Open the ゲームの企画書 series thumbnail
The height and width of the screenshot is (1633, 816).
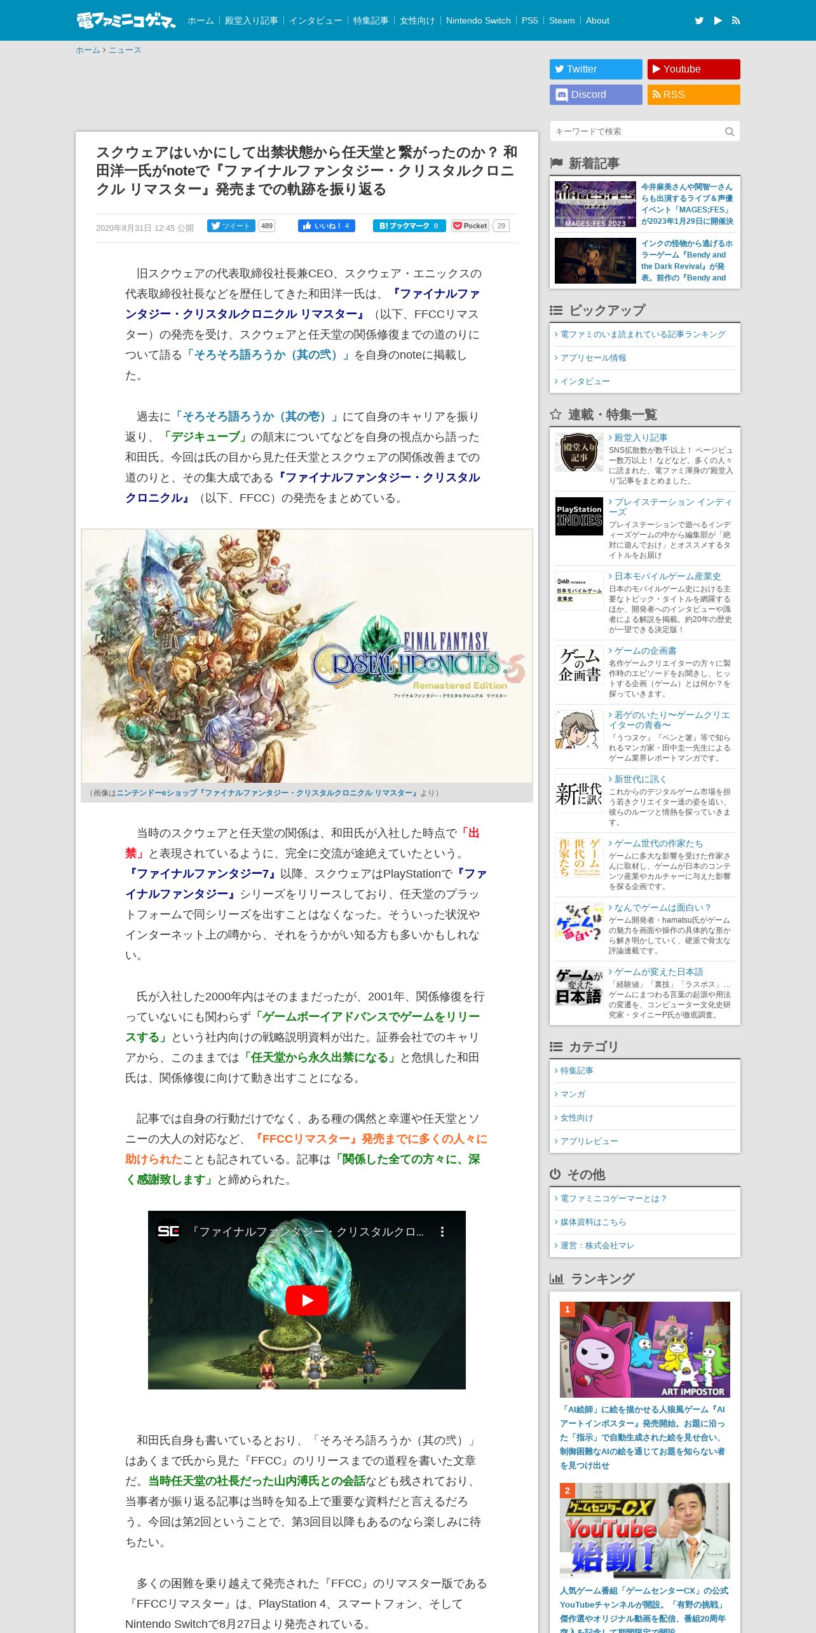click(579, 665)
